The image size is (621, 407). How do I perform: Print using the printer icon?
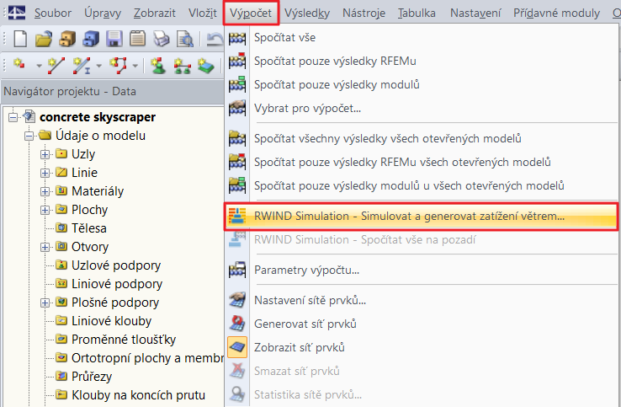162,39
